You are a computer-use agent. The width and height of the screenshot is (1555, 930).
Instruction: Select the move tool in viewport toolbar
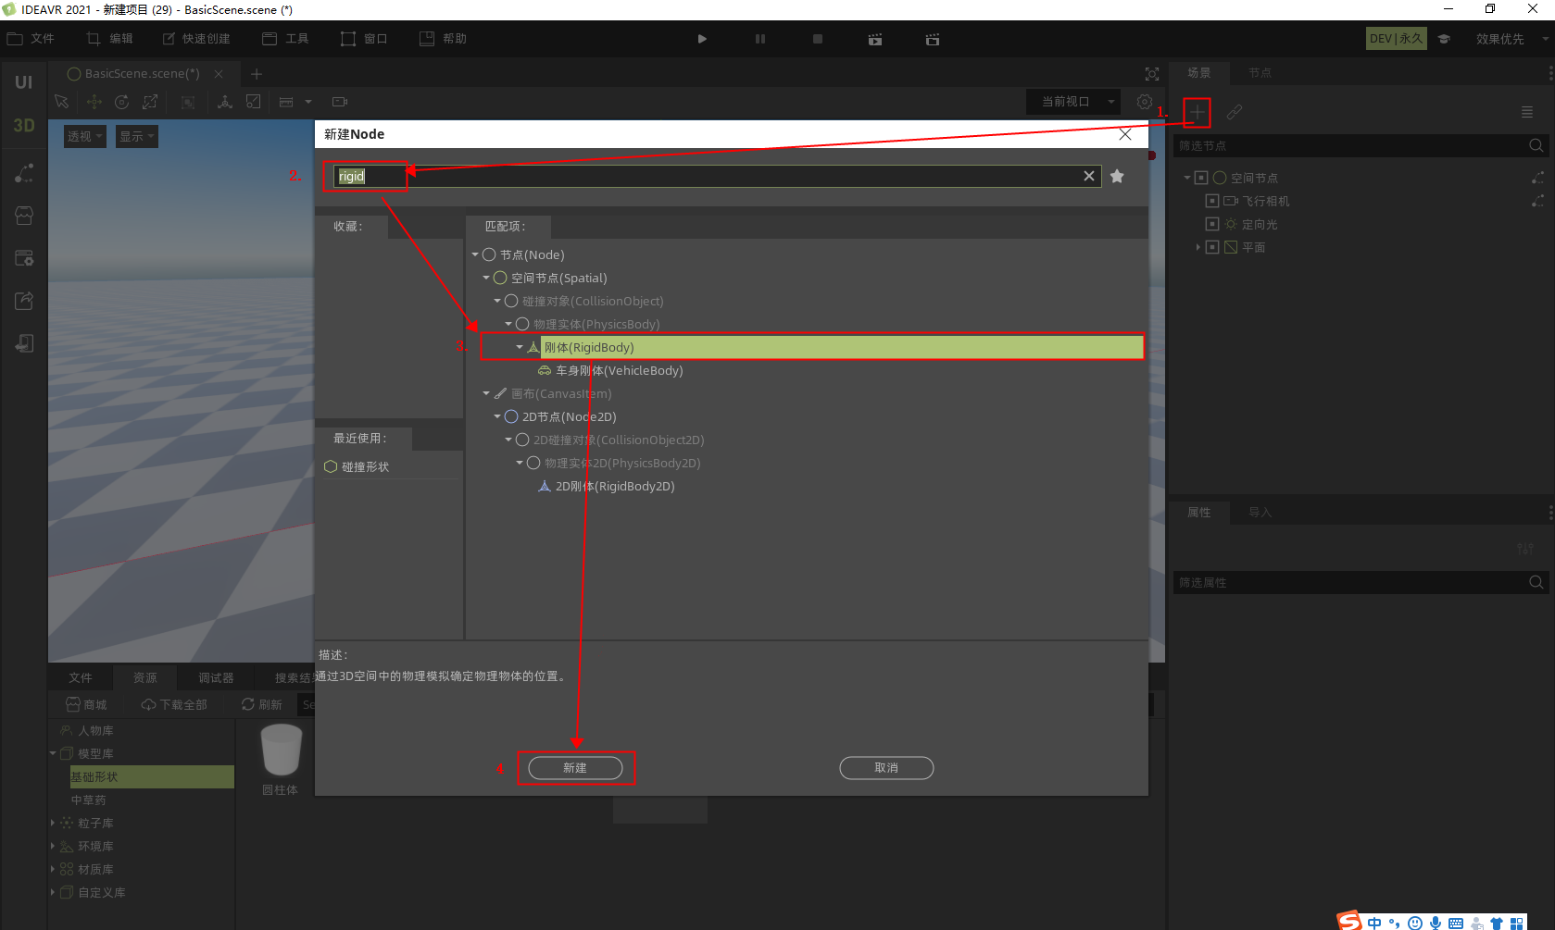[x=94, y=102]
